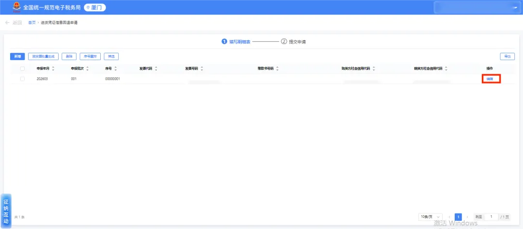Click the 删除 button
Viewport: 523px width, 229px height.
click(x=69, y=57)
